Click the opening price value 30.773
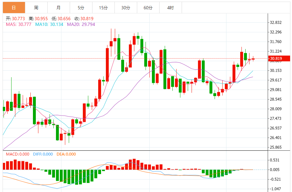Viewport: 292px width, 192px height. (x=19, y=19)
